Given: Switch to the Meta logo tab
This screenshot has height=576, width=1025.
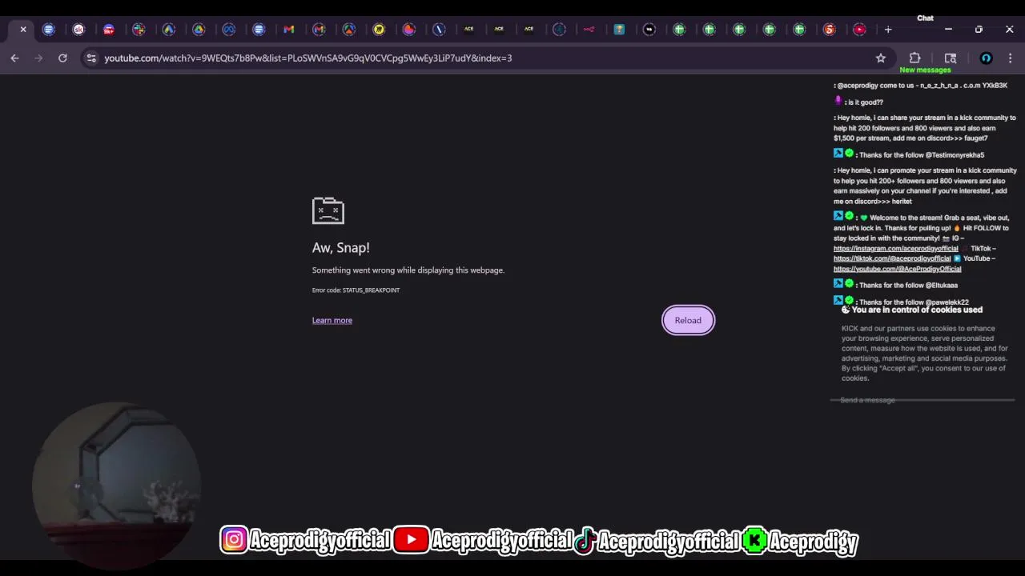Looking at the screenshot, I should (x=229, y=30).
